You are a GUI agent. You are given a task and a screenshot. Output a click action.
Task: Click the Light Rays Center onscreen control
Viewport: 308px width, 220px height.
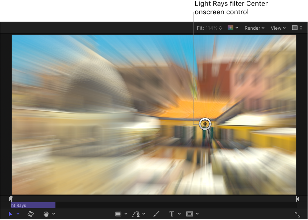click(205, 124)
